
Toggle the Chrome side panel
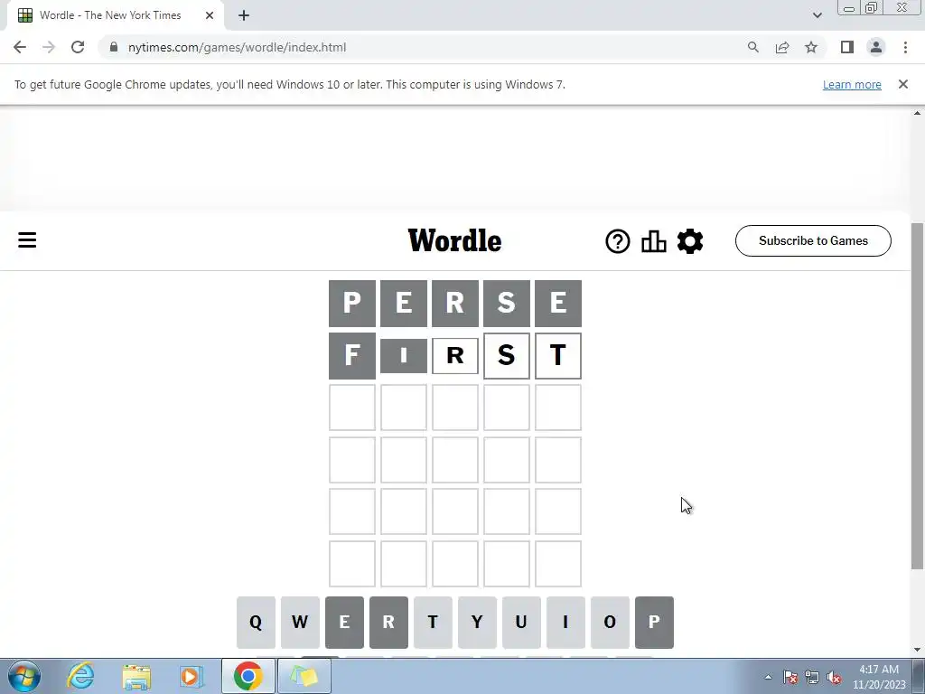pyautogui.click(x=847, y=47)
